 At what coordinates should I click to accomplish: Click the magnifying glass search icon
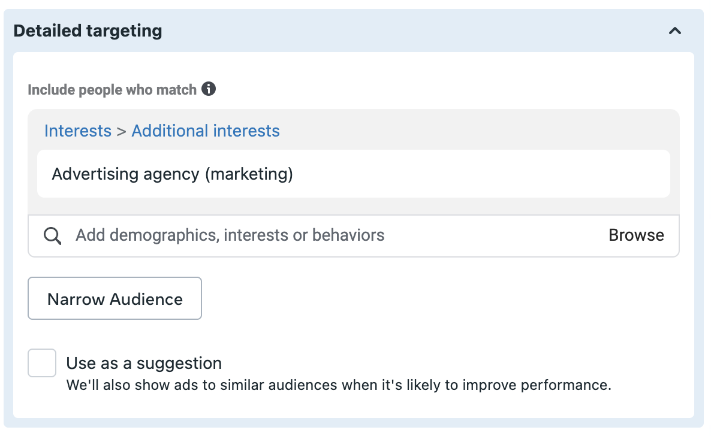coord(52,236)
